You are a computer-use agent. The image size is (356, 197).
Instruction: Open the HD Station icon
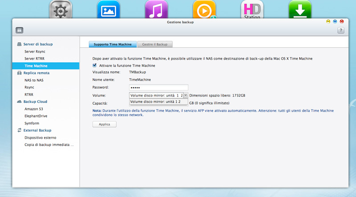[252, 10]
